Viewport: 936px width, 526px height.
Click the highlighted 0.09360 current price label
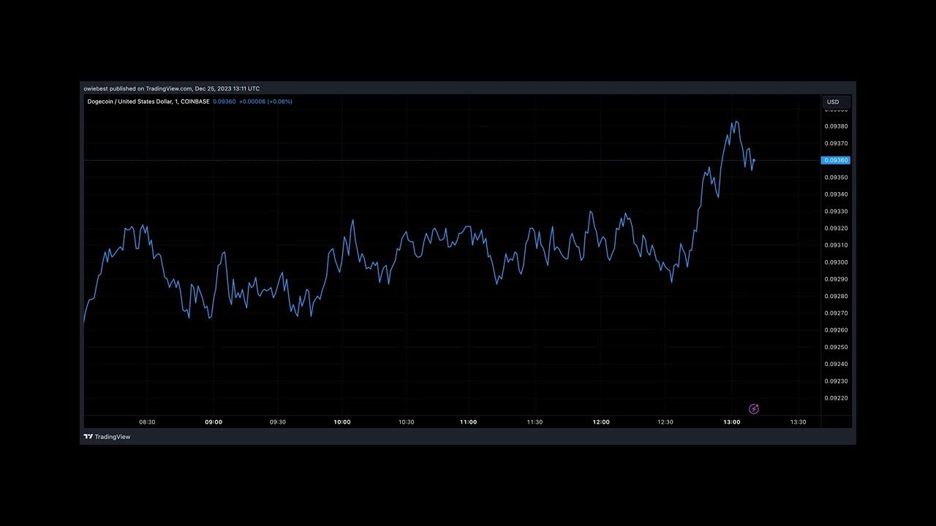point(835,160)
